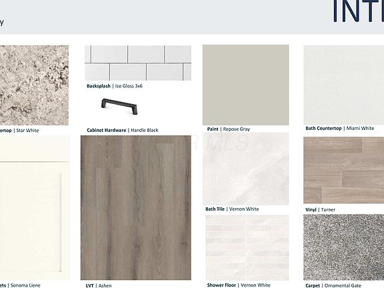Click the LVT Ashen caption text
The width and height of the screenshot is (384, 288).
point(99,285)
